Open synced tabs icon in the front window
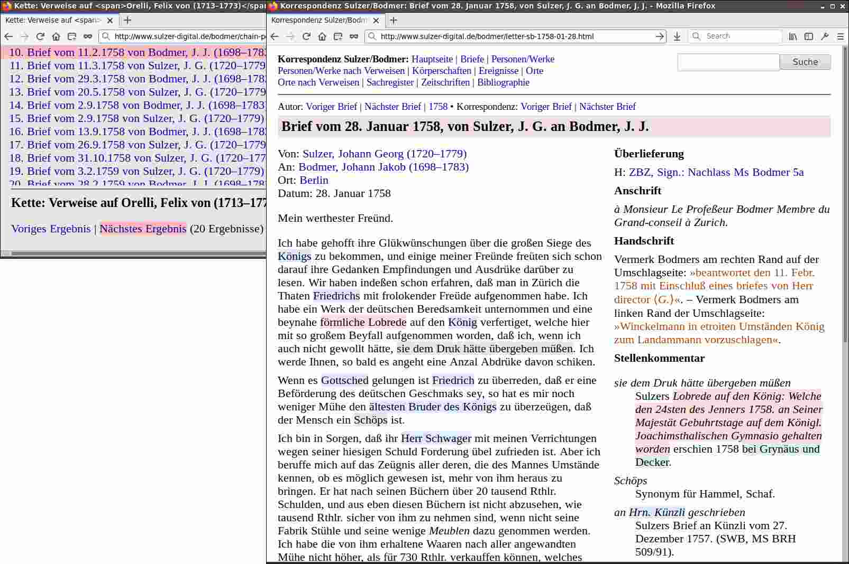849x564 pixels. 338,36
